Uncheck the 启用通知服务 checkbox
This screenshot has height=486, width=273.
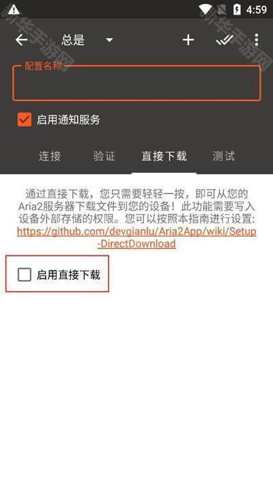click(25, 120)
